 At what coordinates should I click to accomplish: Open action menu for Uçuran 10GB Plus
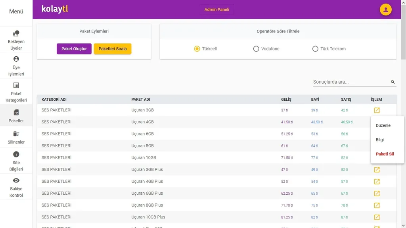(377, 217)
